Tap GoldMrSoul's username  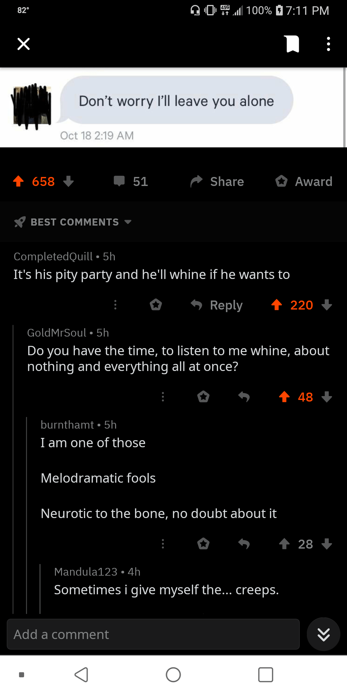(x=56, y=333)
